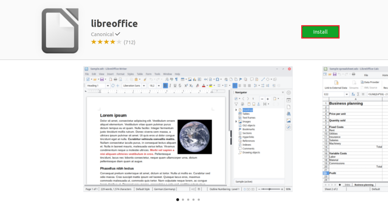Click the Earth image in the document

[x=194, y=131]
